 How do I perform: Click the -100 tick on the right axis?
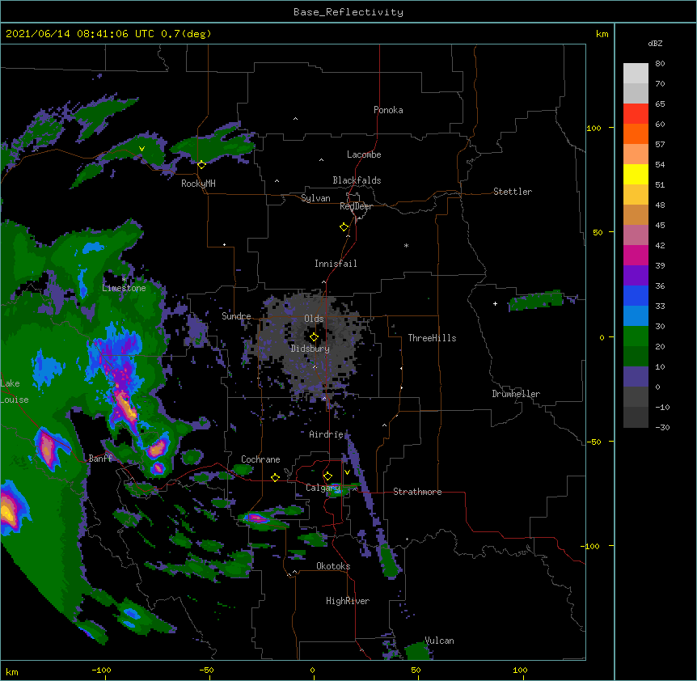(x=591, y=546)
